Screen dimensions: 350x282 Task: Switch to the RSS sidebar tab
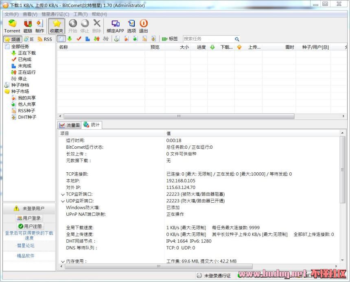tap(45, 39)
